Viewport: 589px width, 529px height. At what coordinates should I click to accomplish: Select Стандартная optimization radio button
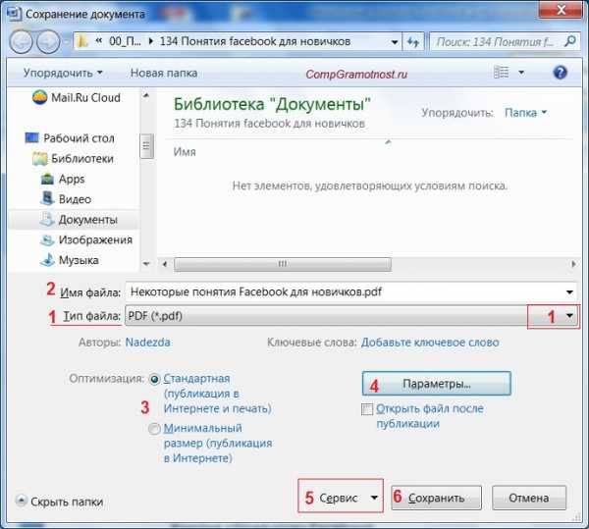click(154, 379)
